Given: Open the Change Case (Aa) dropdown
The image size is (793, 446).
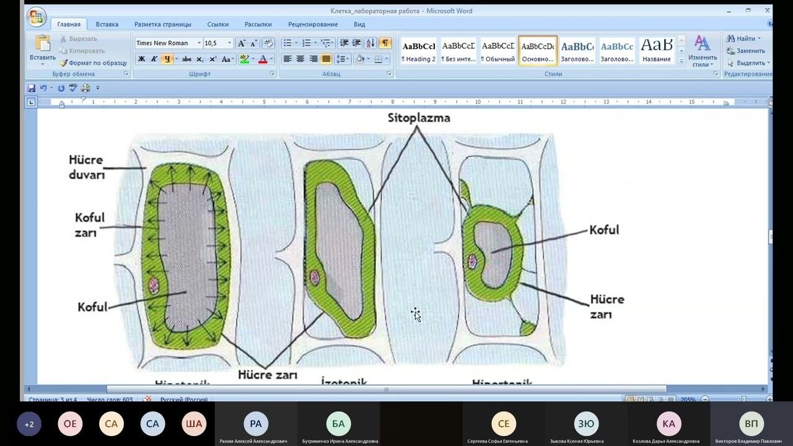Looking at the screenshot, I should [x=227, y=59].
